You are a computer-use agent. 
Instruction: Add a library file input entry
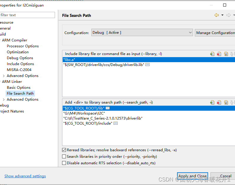(x=212, y=54)
